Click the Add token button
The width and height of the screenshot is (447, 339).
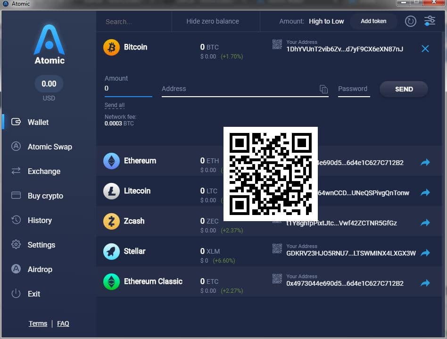pos(373,21)
